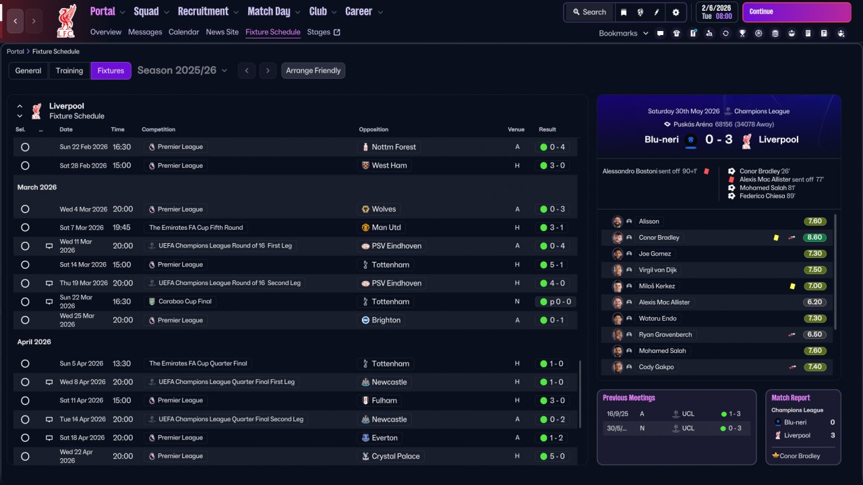Go forward with the right arrow button
The image size is (863, 485).
[34, 21]
